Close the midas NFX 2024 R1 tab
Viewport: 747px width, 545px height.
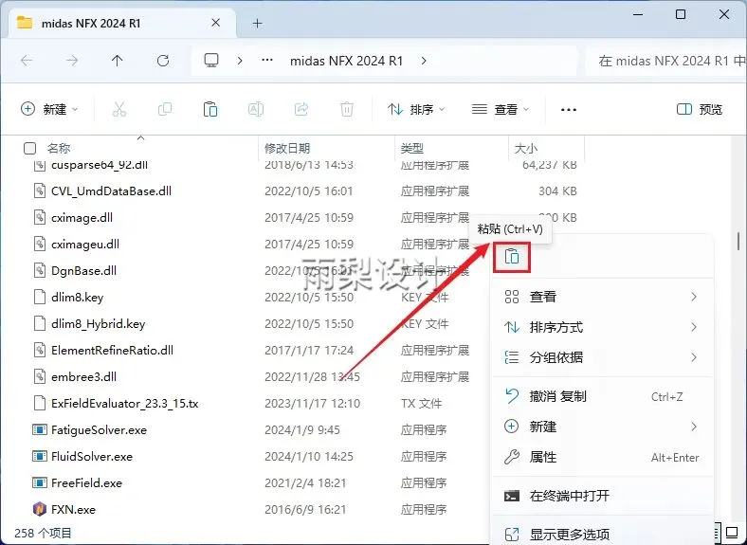click(216, 23)
